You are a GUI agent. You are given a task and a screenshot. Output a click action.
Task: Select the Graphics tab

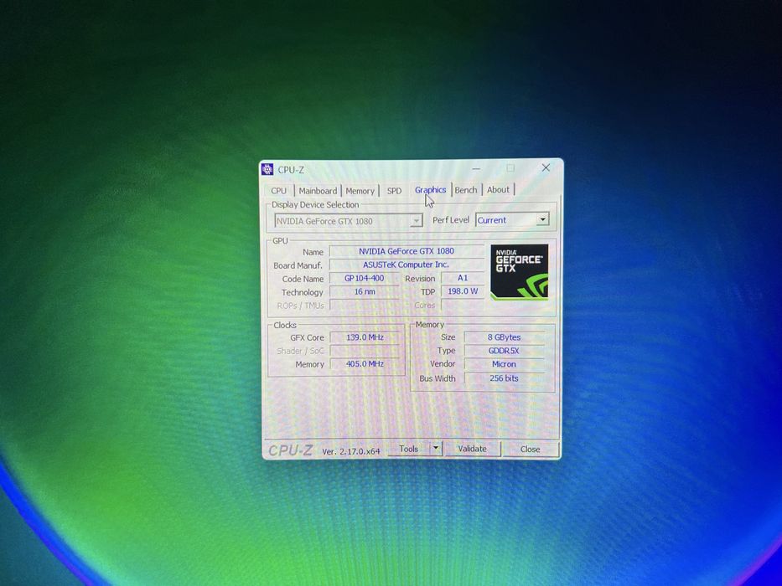point(431,190)
